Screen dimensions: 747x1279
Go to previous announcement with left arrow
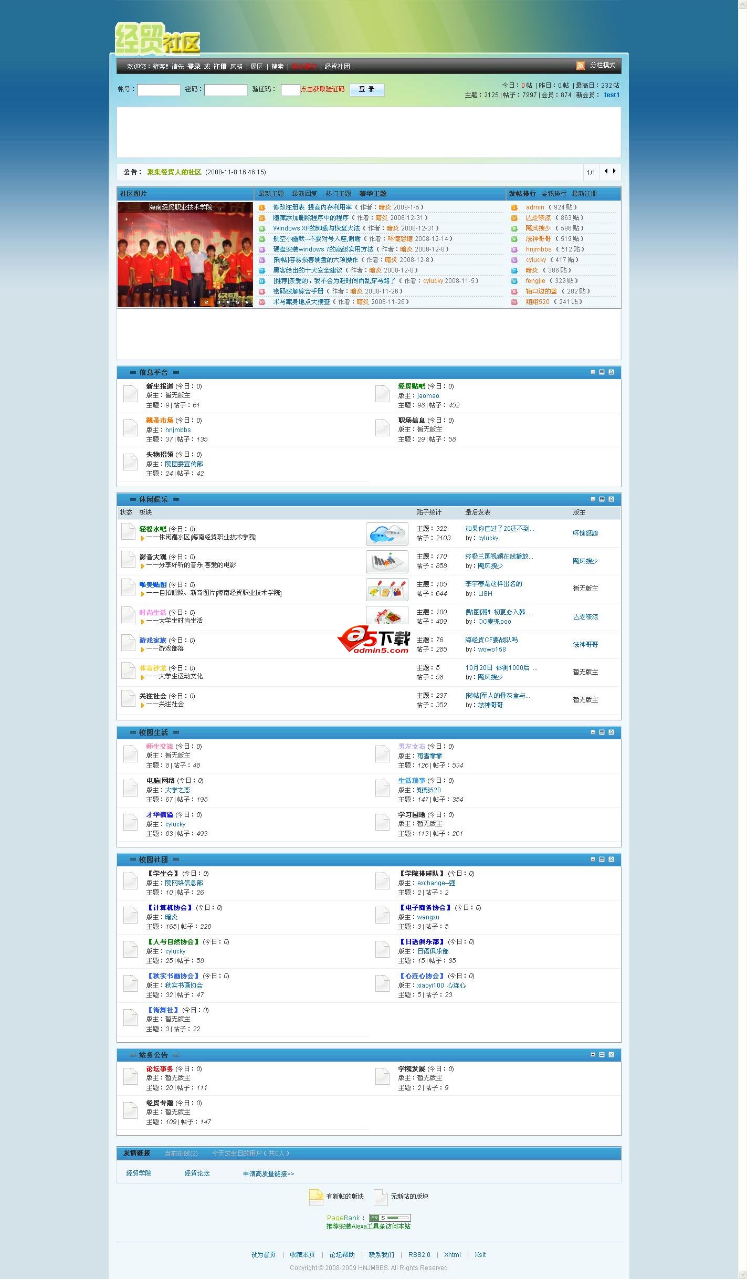tap(606, 171)
